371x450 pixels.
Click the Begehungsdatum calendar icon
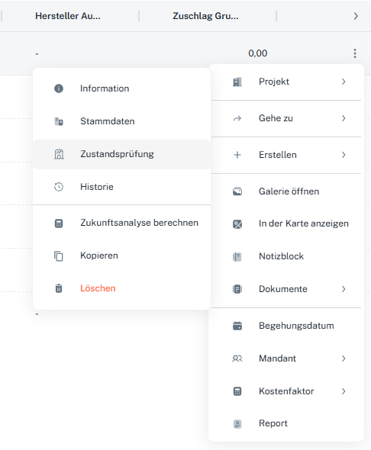tap(237, 326)
